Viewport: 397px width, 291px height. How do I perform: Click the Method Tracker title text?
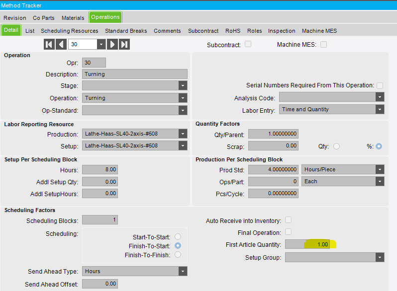pos(21,5)
